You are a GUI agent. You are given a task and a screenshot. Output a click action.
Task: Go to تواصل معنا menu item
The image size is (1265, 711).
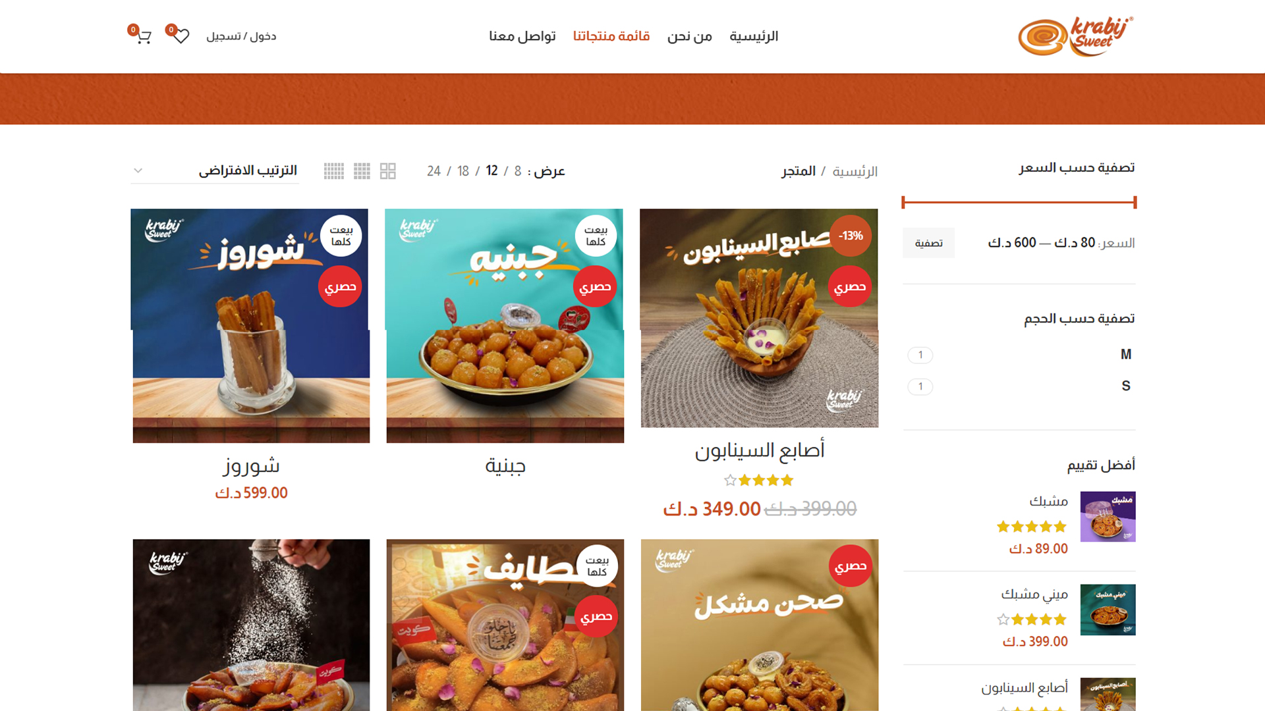(522, 36)
